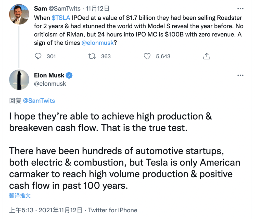The height and width of the screenshot is (219, 255).
Task: Click 翻译推文 to translate the tweet
Action: (20, 196)
